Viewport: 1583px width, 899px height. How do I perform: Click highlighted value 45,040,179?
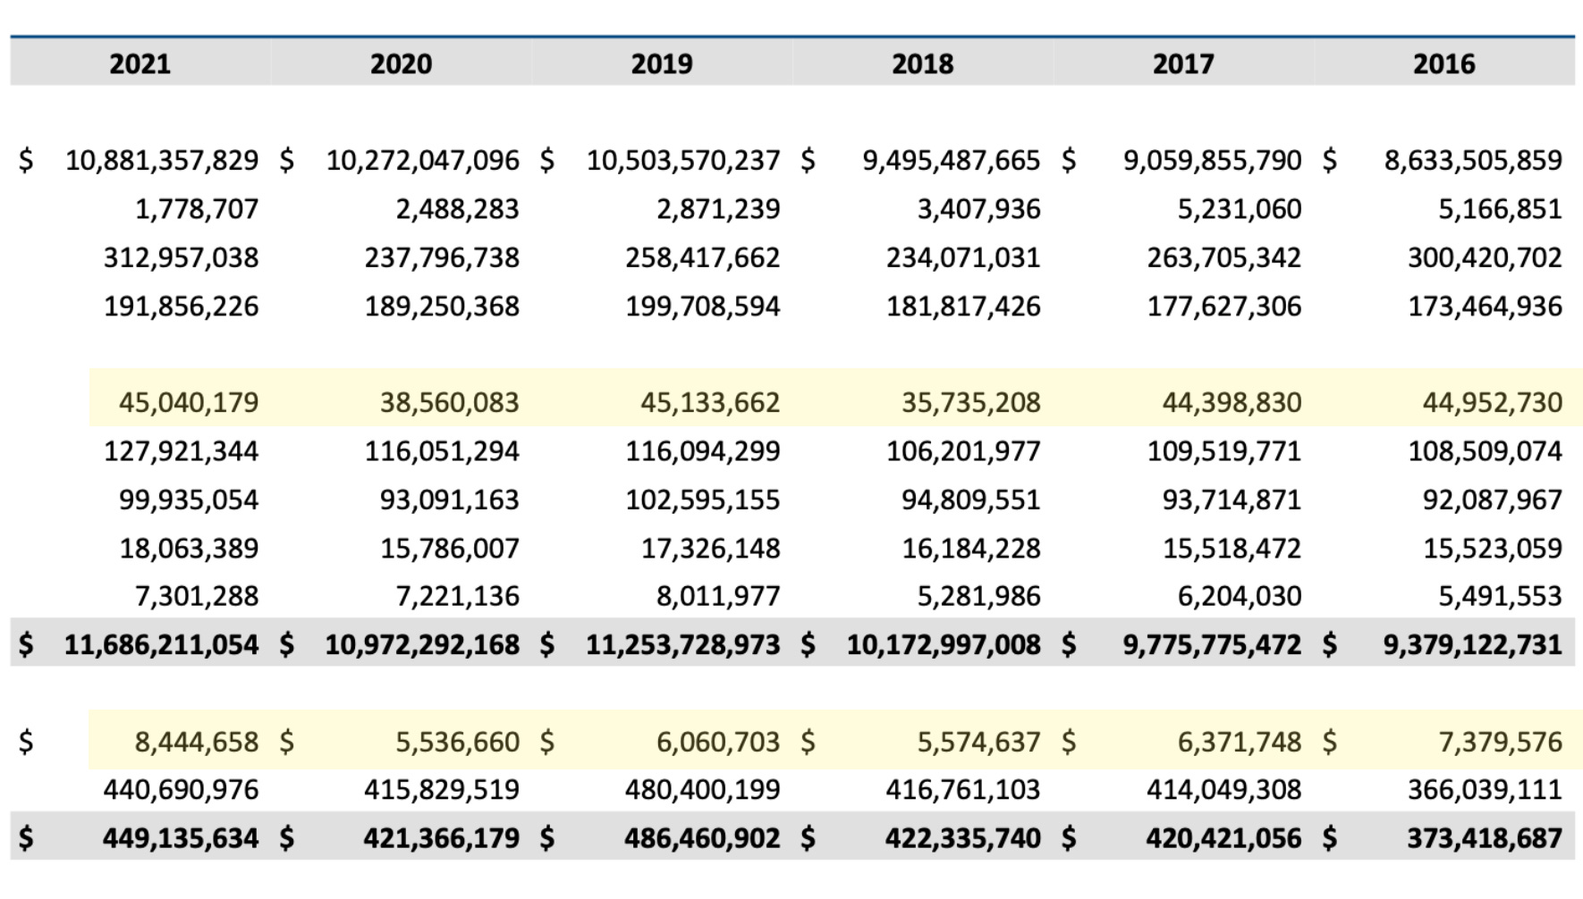[x=189, y=402]
